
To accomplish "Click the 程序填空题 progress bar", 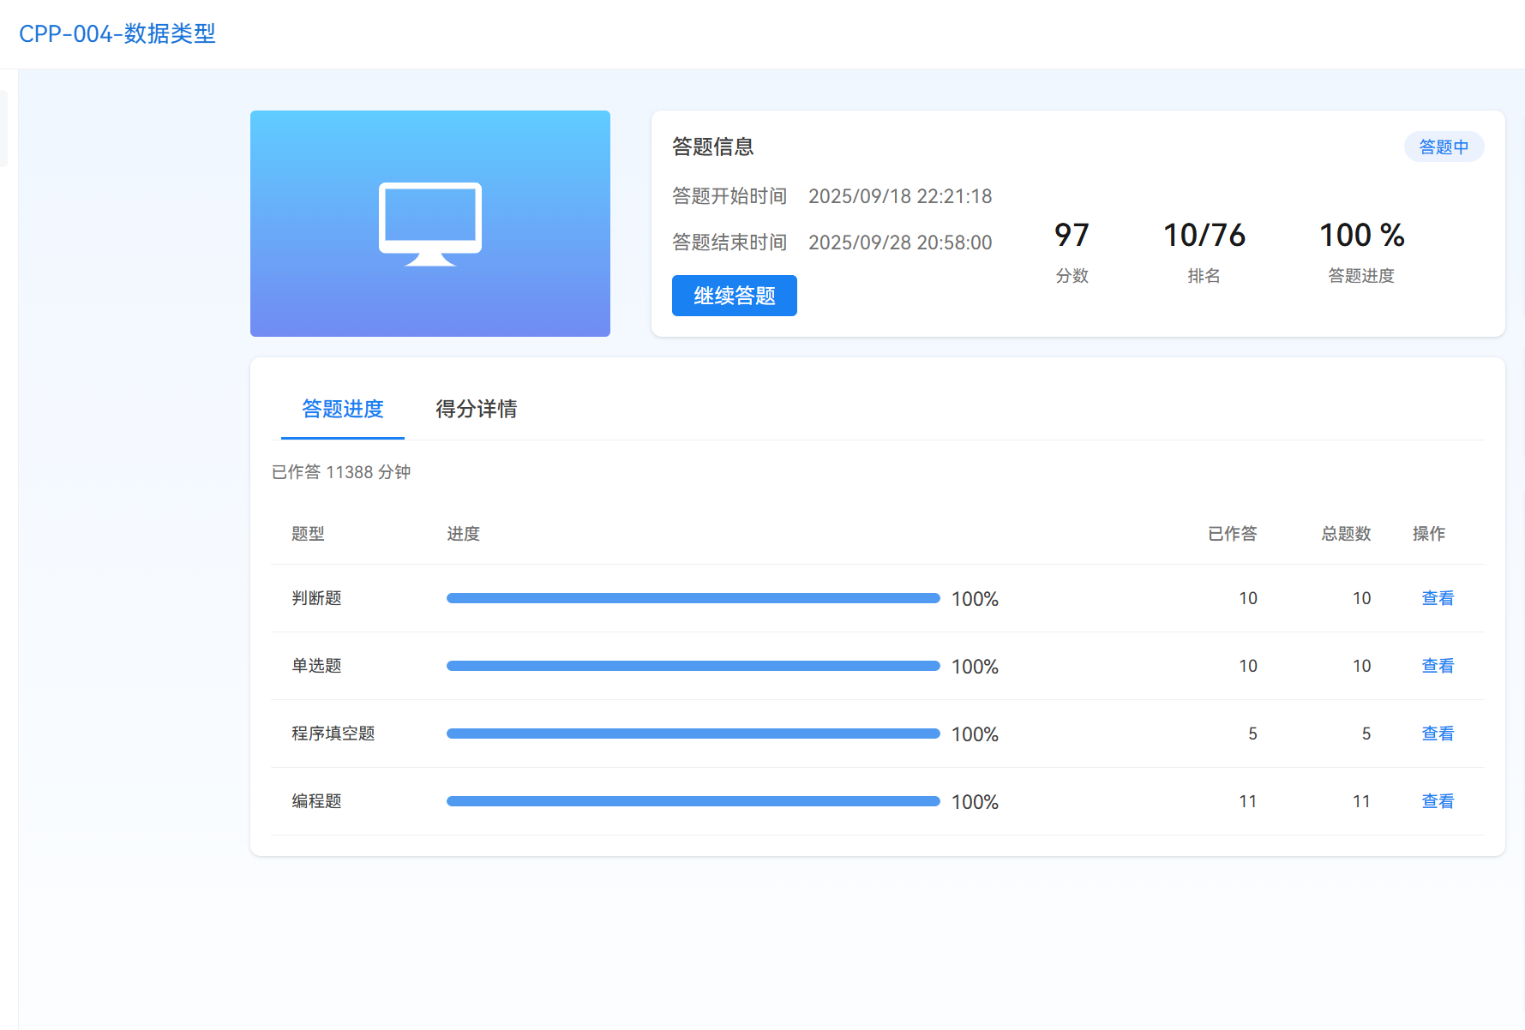I will point(693,734).
